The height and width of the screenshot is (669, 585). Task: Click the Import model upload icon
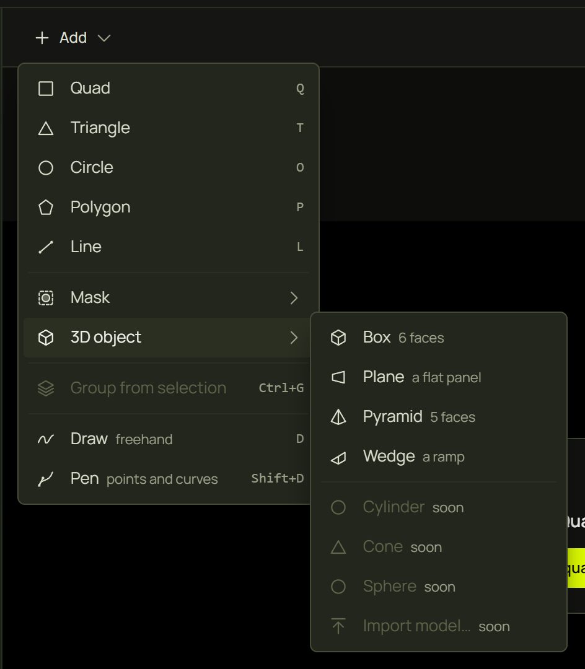point(338,626)
